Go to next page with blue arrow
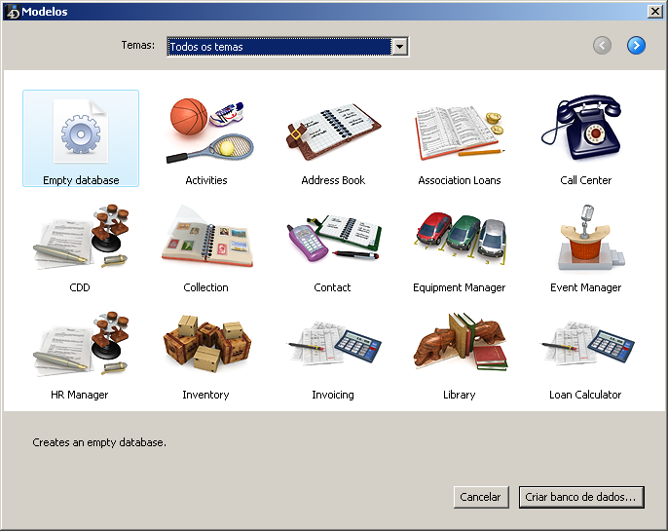This screenshot has height=531, width=668. pos(636,45)
